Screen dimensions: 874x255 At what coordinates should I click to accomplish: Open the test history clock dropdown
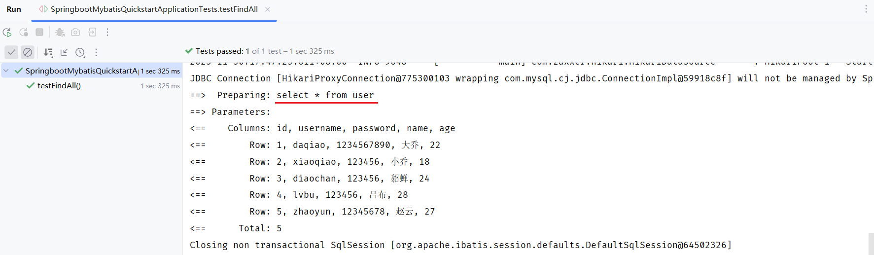coord(80,52)
